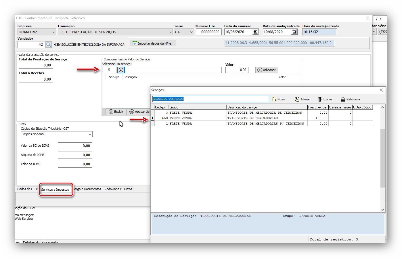Click Novo in the Serviços dialog

(x=278, y=99)
